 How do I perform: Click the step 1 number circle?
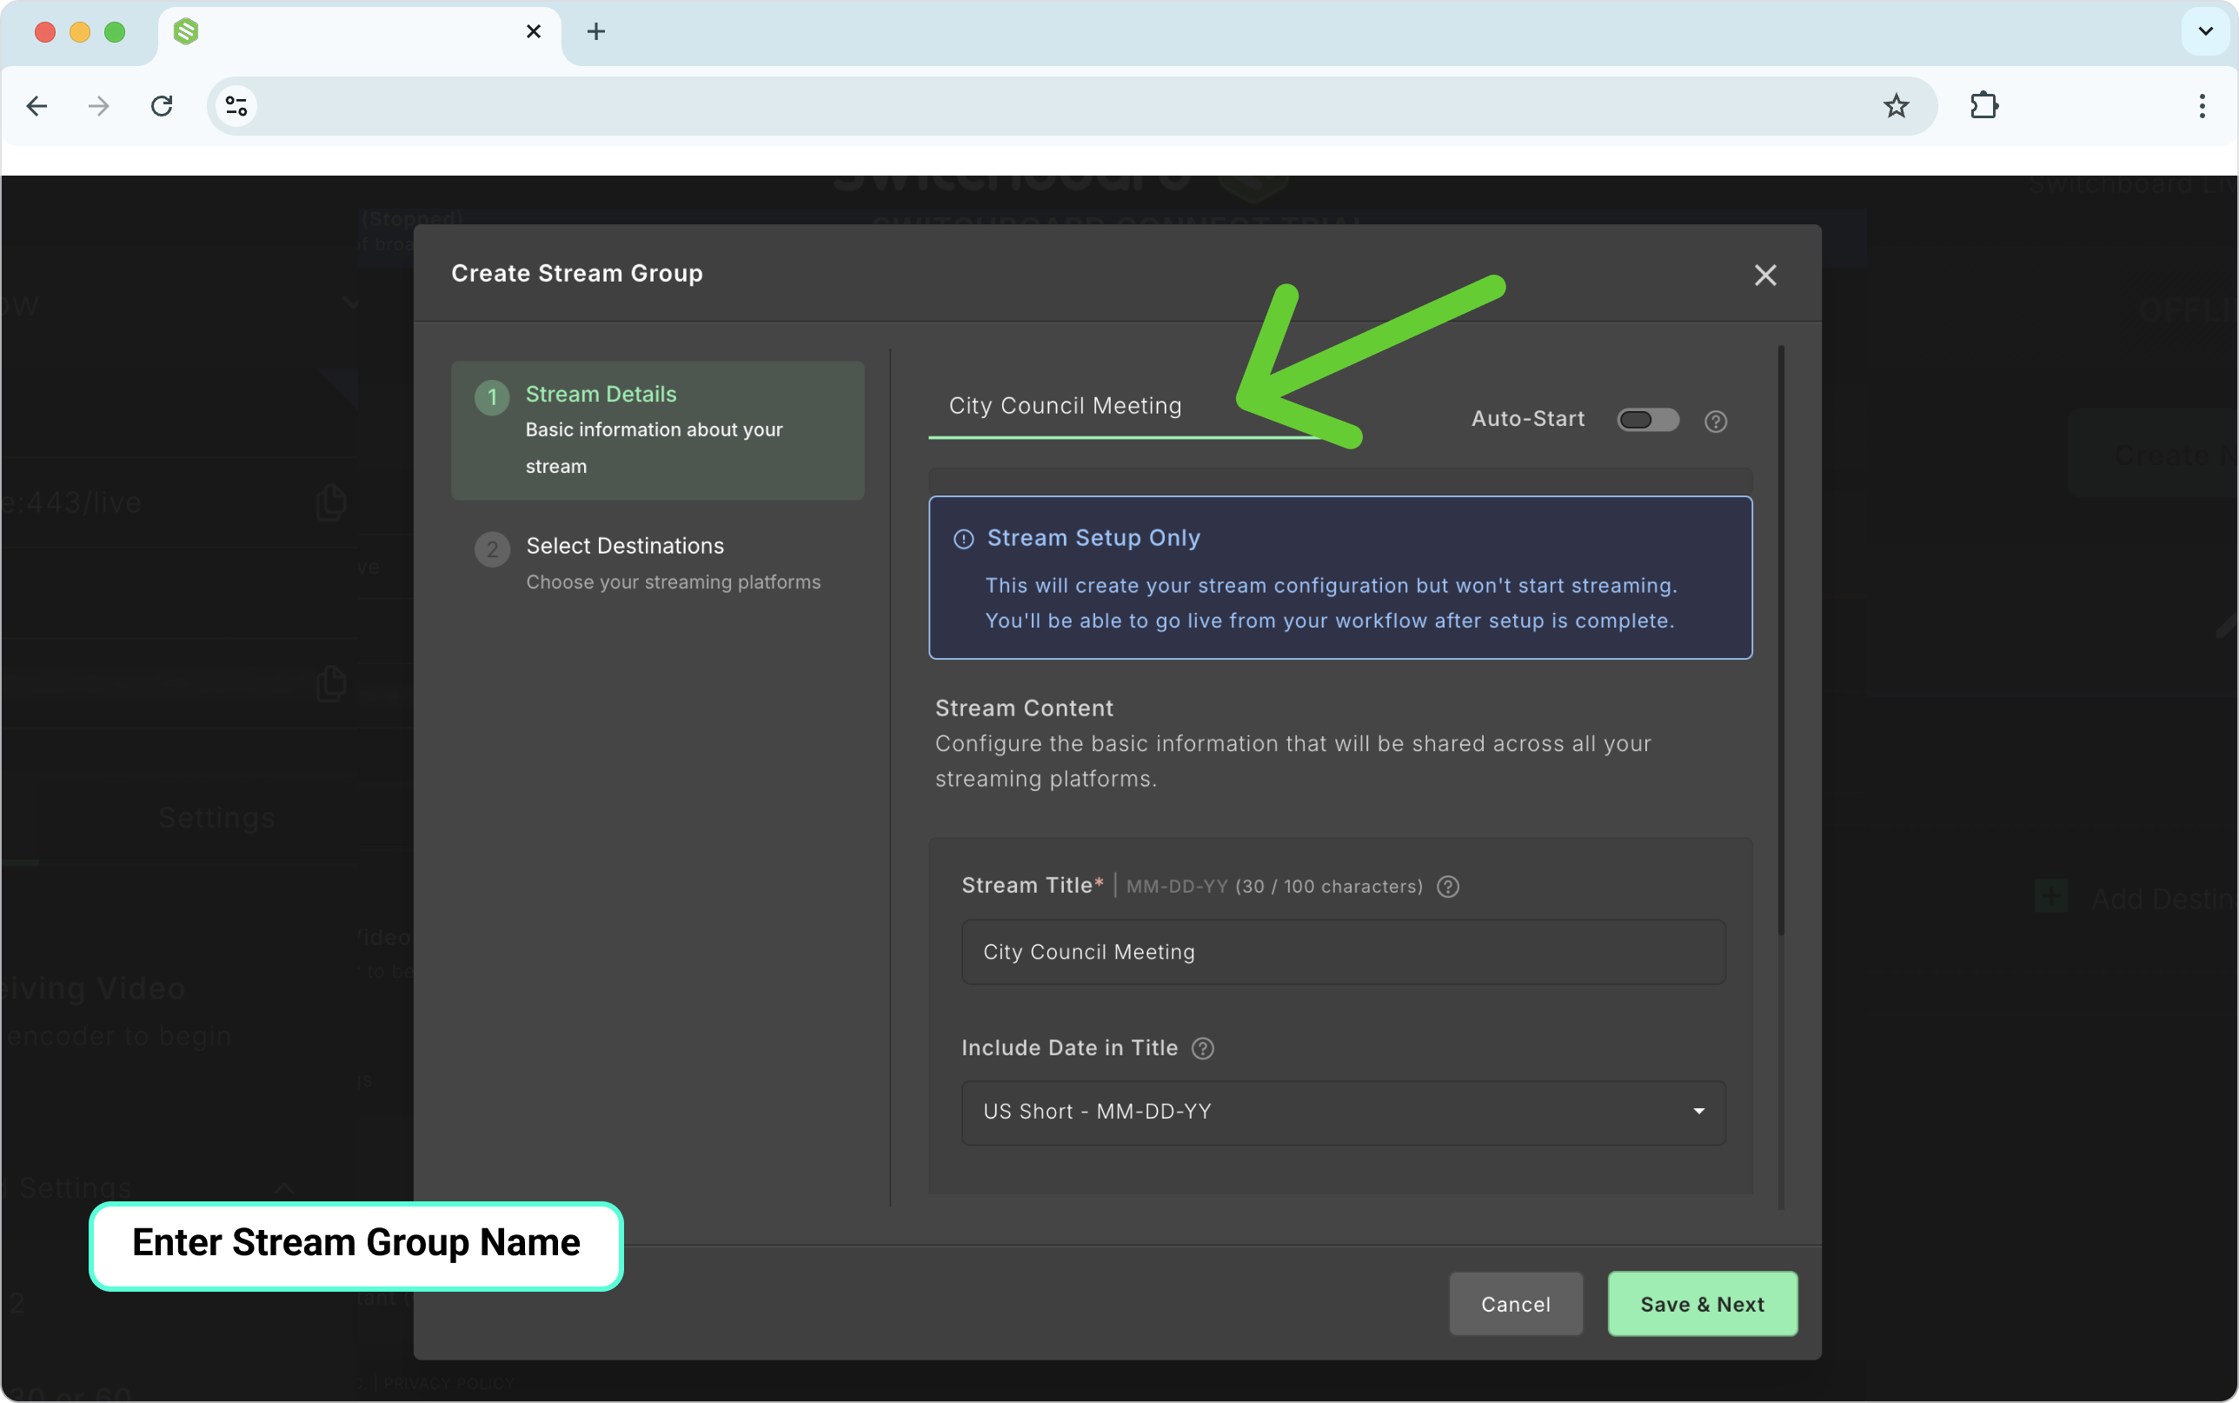click(493, 398)
